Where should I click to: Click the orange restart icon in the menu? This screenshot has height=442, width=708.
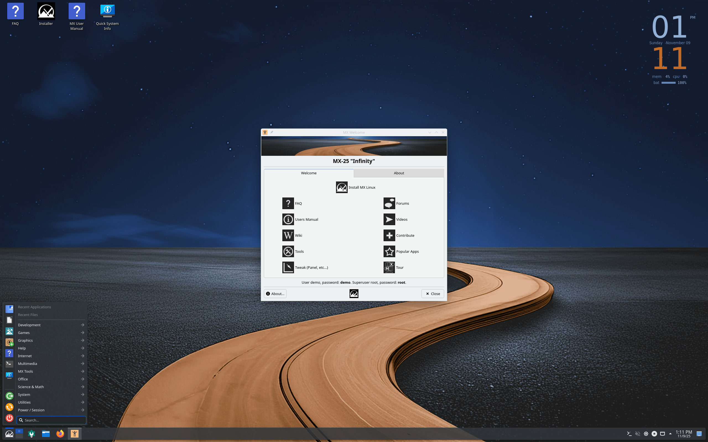click(x=9, y=407)
